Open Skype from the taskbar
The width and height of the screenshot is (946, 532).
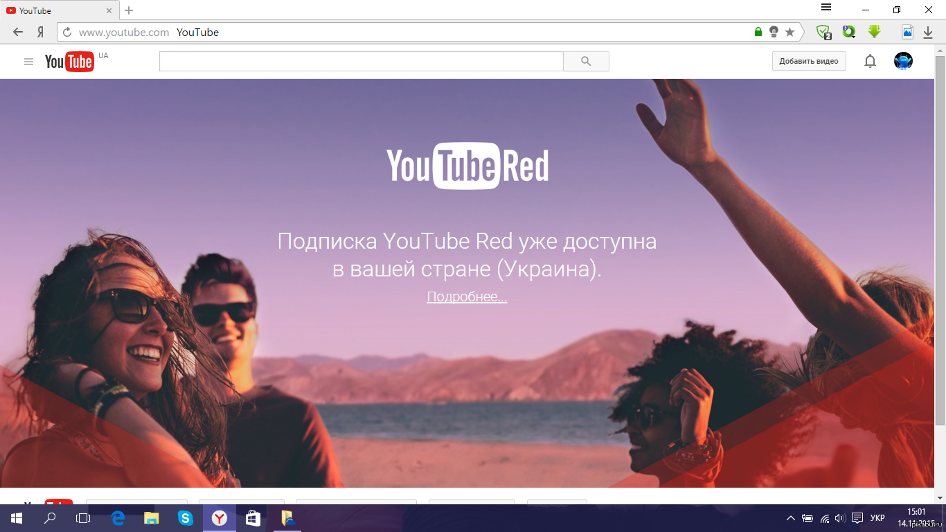(185, 517)
